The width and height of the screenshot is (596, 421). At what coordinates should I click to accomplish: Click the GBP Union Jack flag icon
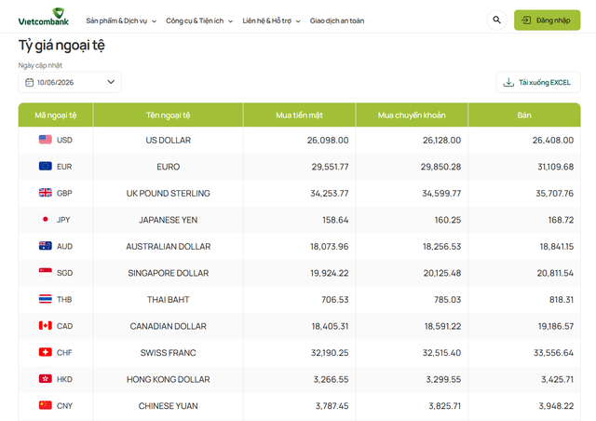pos(46,193)
